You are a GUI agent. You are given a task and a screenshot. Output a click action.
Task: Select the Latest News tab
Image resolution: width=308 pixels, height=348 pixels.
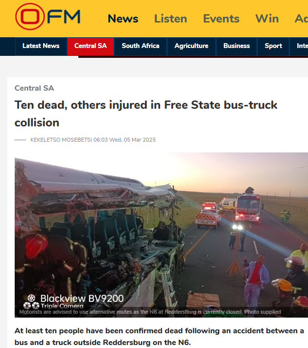(41, 46)
